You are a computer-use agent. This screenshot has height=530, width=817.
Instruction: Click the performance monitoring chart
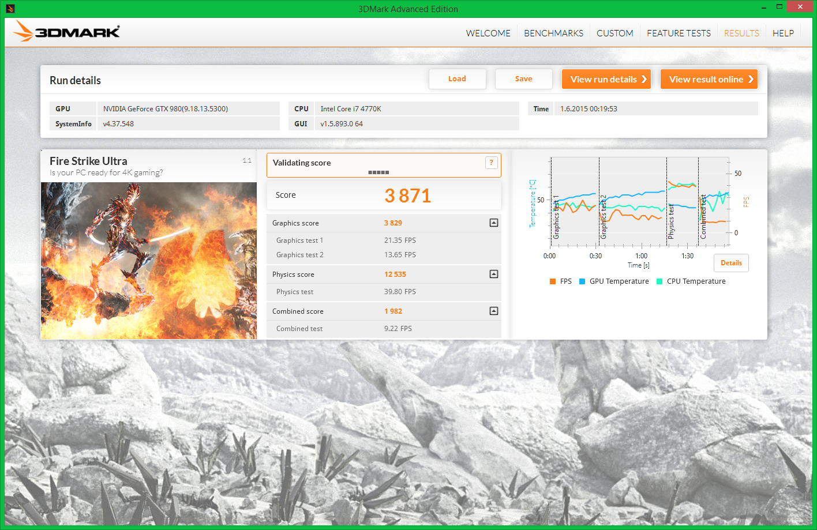[x=639, y=202]
